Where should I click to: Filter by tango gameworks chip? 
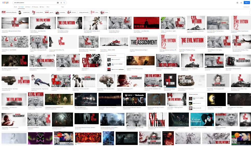[x=84, y=12]
